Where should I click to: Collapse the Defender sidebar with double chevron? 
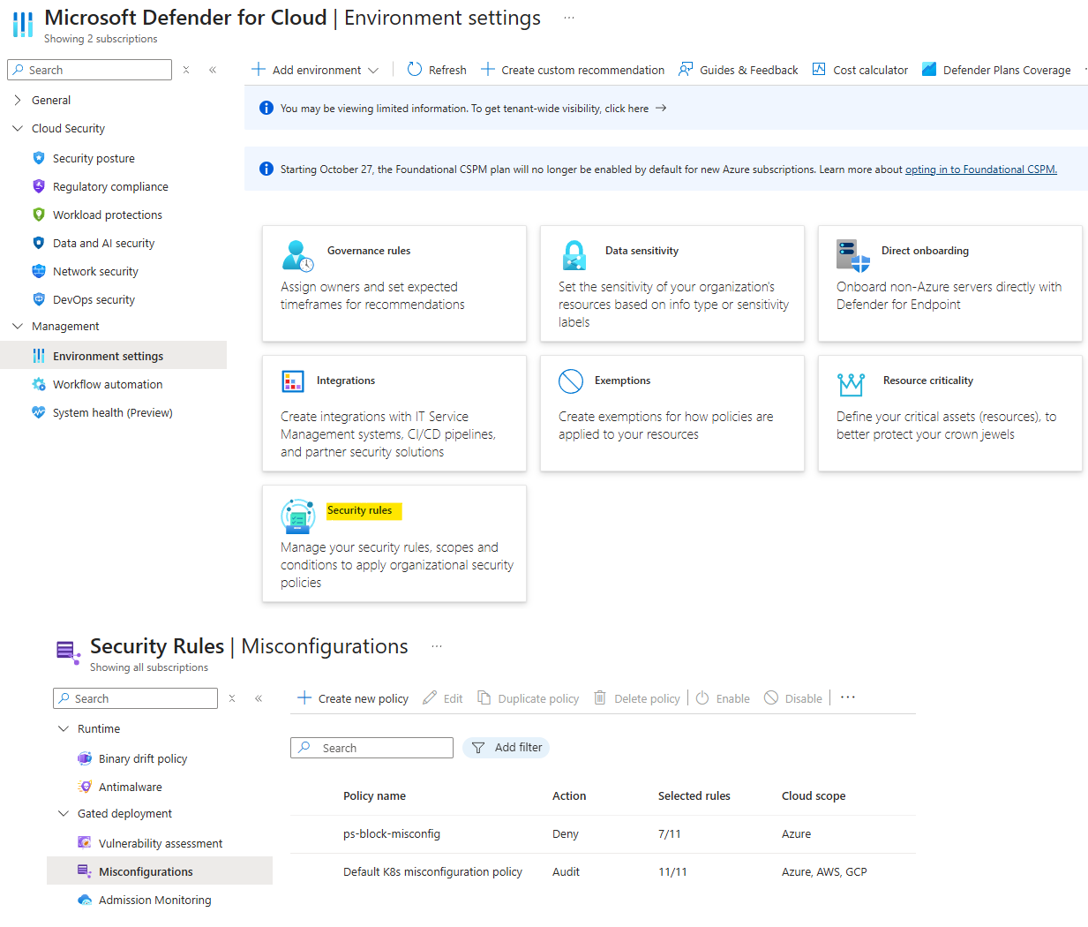point(213,70)
